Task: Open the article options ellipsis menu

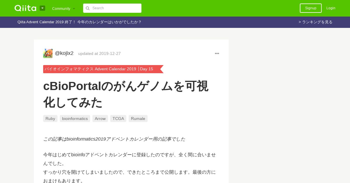Action: 217,53
